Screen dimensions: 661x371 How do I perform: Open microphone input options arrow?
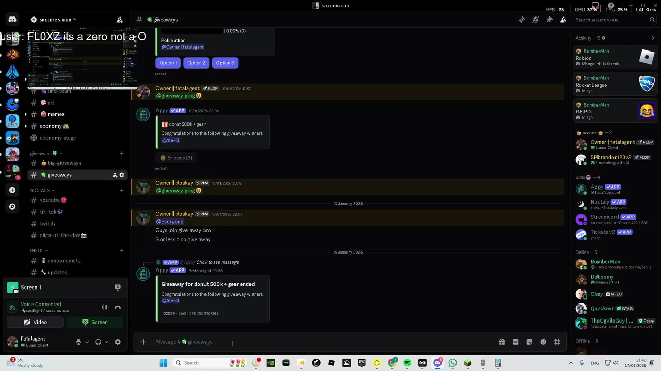tap(87, 342)
